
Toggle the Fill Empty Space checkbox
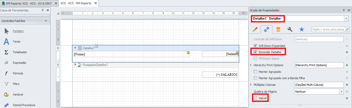(x=255, y=58)
